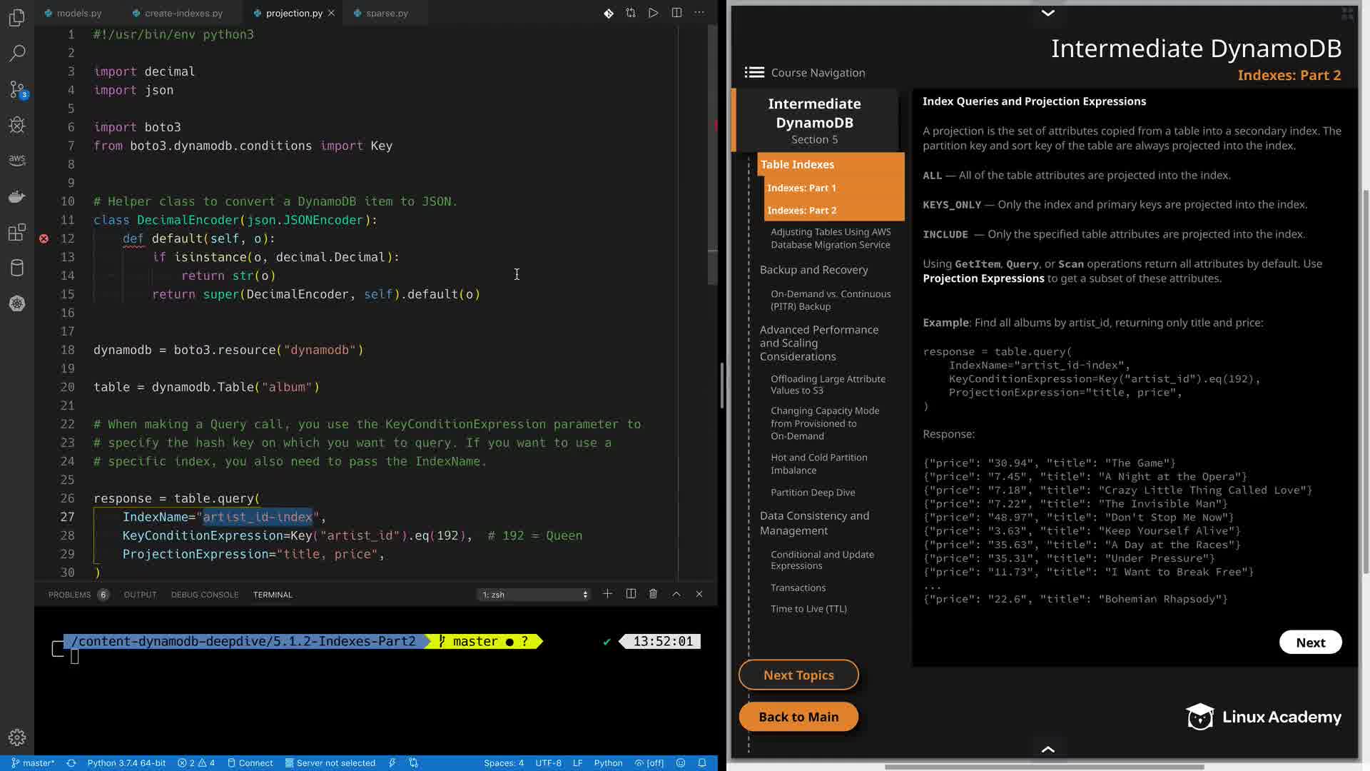Switch to sparse.py tab
The image size is (1370, 771).
(x=386, y=13)
